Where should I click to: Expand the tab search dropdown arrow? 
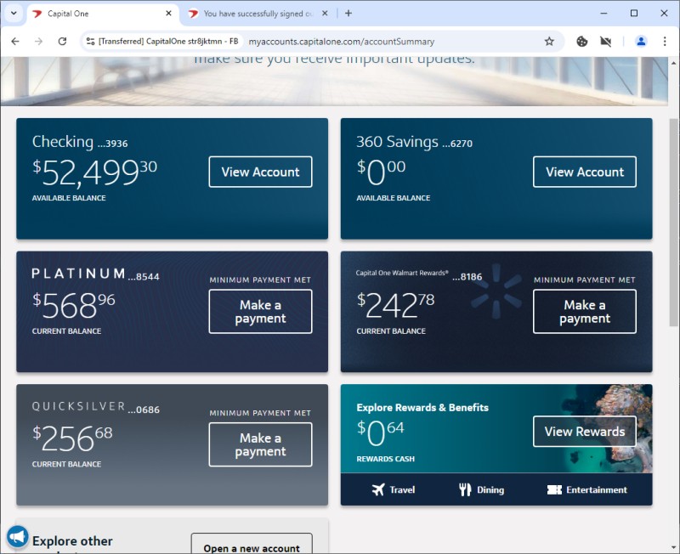(x=14, y=13)
